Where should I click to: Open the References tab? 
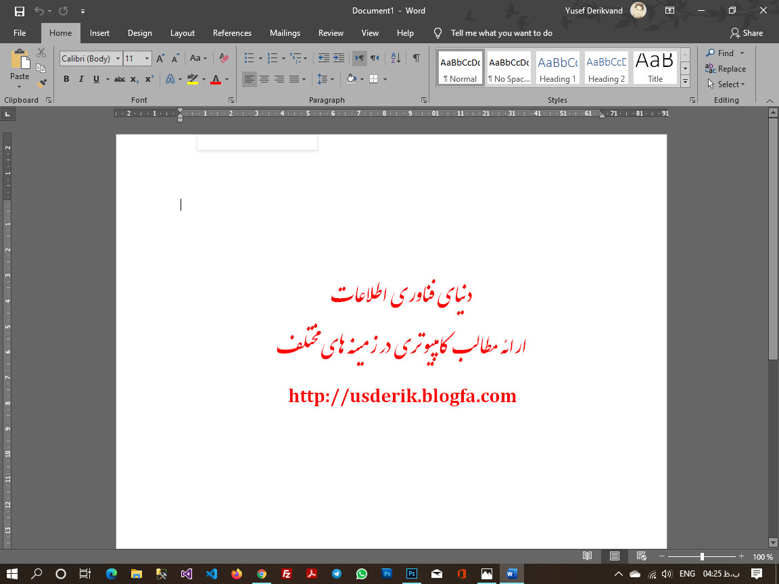point(232,33)
